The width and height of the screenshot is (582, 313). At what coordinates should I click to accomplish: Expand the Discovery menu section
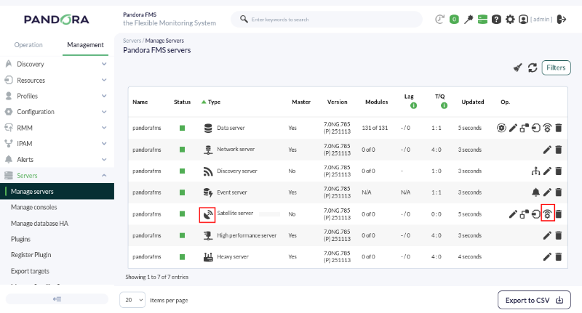[57, 64]
